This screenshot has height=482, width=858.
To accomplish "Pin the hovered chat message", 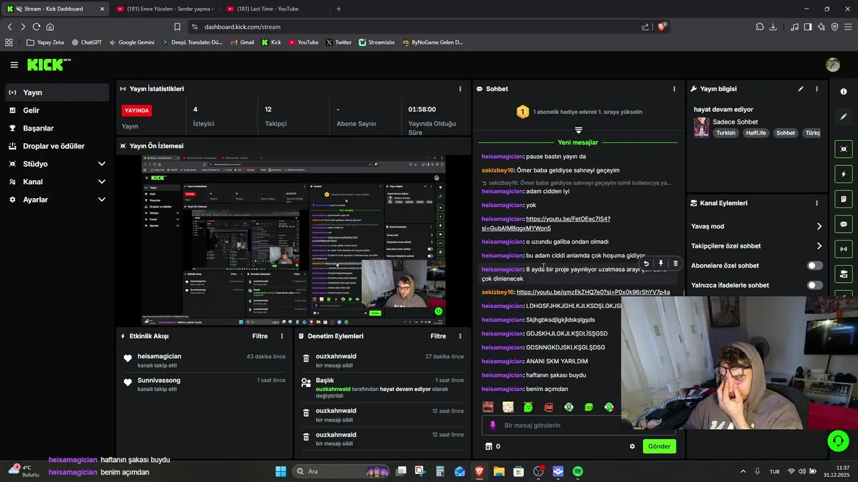I will [660, 264].
